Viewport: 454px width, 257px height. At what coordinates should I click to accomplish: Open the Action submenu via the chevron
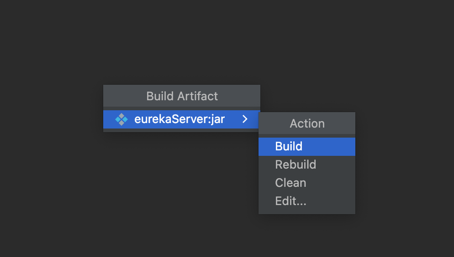[x=245, y=119]
